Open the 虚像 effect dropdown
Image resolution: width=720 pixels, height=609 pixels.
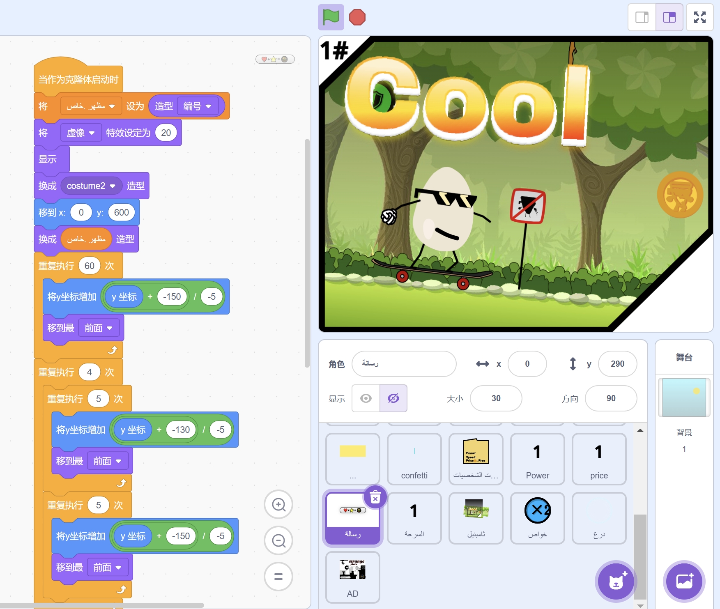81,133
